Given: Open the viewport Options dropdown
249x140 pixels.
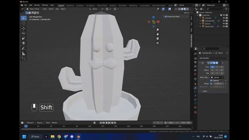Looking at the screenshot, I should pos(188,13).
